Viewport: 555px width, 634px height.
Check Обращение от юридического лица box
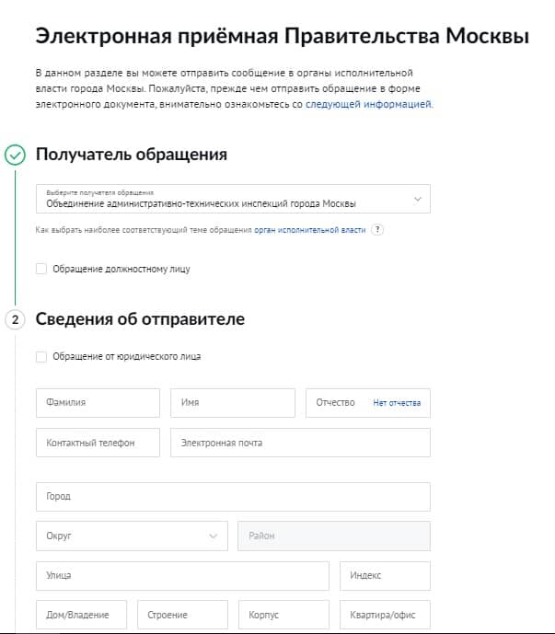(x=41, y=357)
